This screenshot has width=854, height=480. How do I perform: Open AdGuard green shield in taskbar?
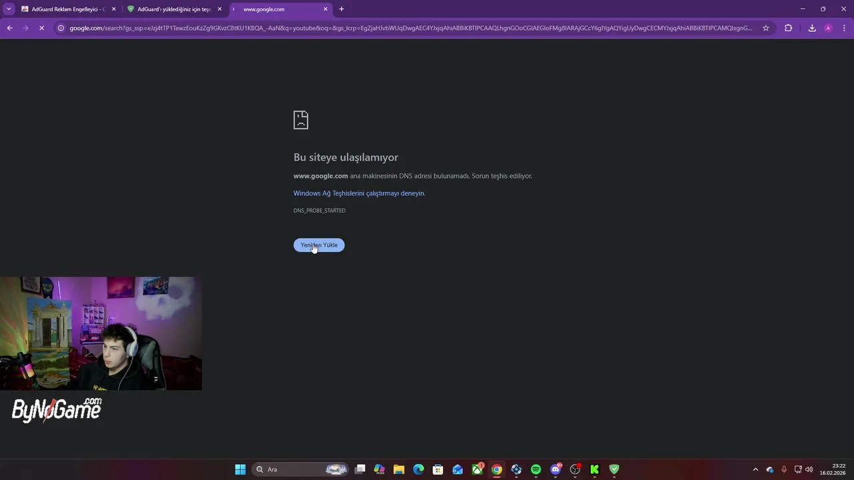(x=614, y=469)
